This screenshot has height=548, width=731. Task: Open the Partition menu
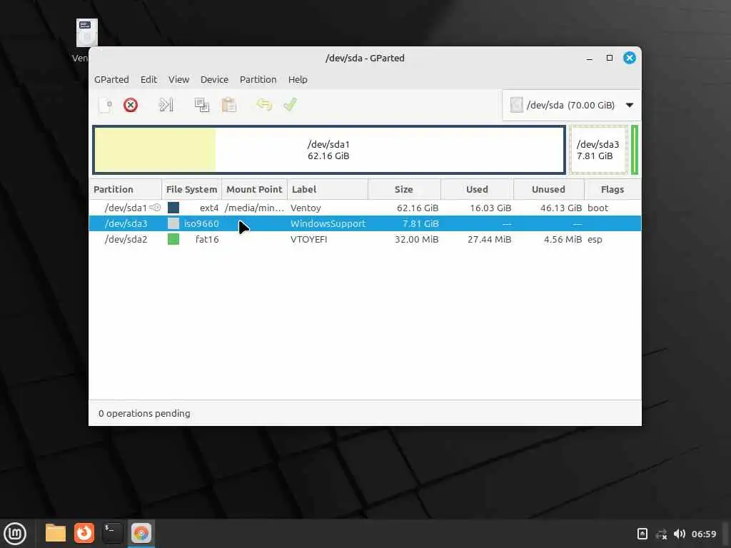click(x=258, y=80)
